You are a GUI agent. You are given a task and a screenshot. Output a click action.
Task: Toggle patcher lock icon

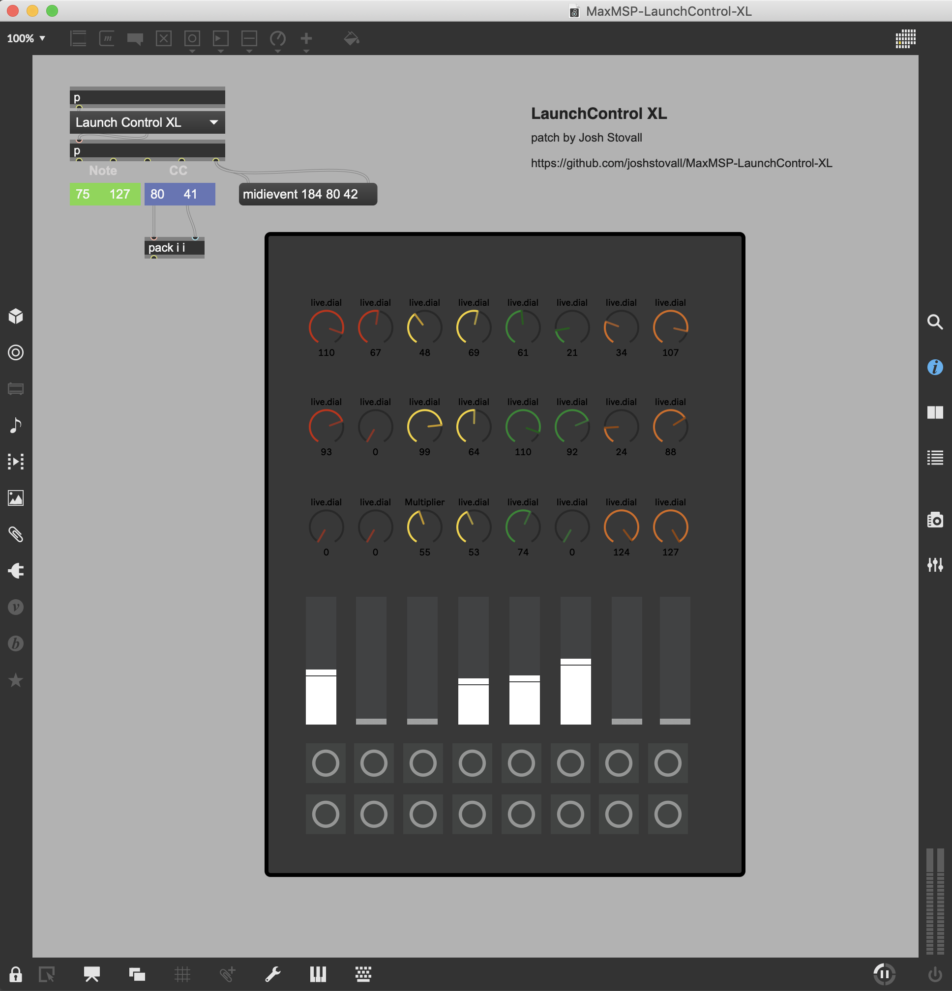point(16,974)
